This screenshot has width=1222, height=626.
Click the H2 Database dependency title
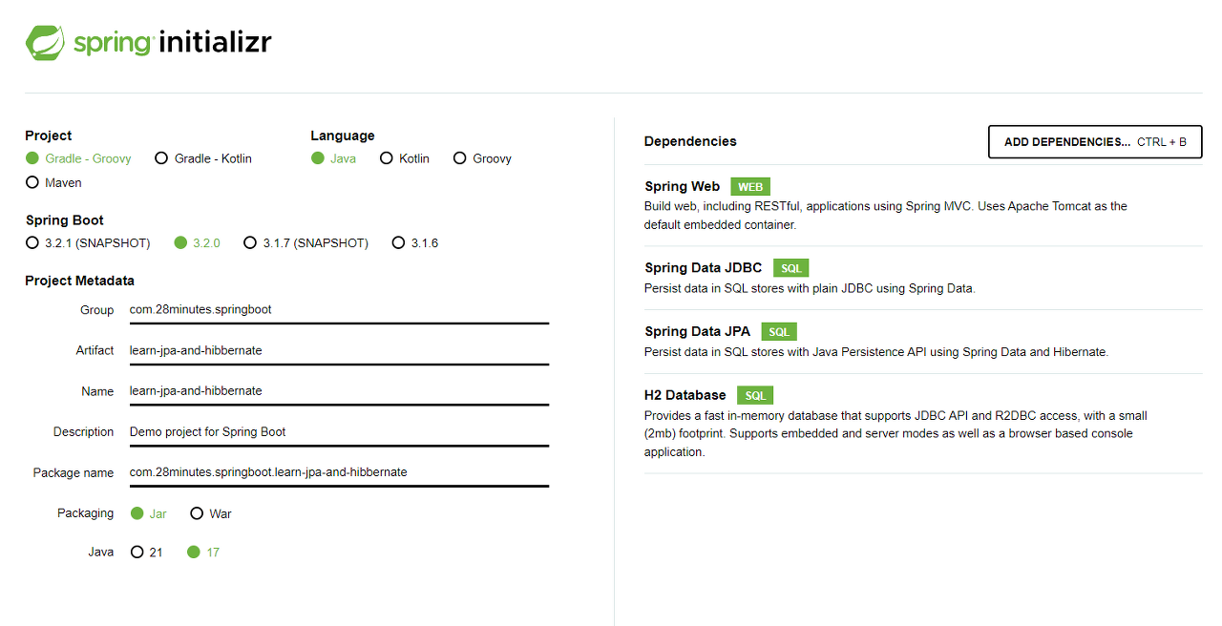click(x=685, y=395)
